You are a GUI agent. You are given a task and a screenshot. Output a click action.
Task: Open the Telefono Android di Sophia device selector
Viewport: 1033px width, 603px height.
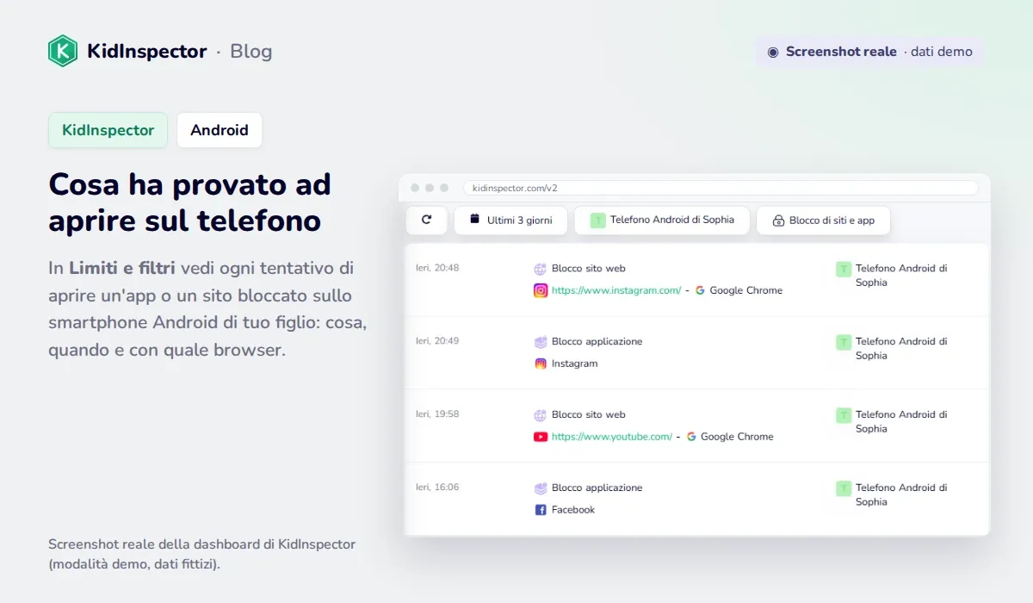[x=662, y=221]
